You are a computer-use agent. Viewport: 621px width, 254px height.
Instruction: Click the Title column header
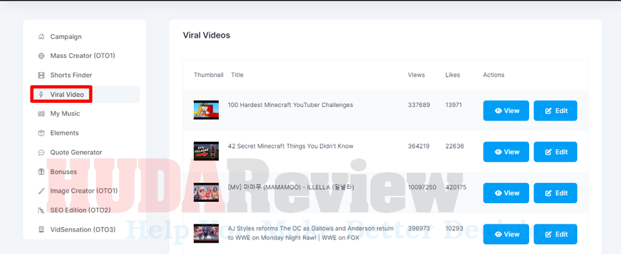[x=237, y=75]
